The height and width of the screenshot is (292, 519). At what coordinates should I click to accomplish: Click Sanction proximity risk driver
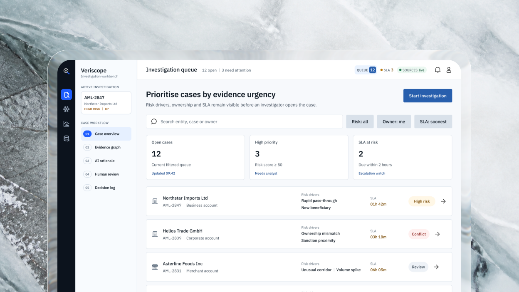[318, 240]
